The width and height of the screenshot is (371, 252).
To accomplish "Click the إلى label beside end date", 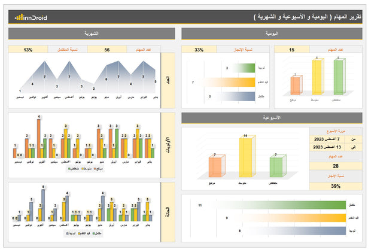I will tap(353, 147).
